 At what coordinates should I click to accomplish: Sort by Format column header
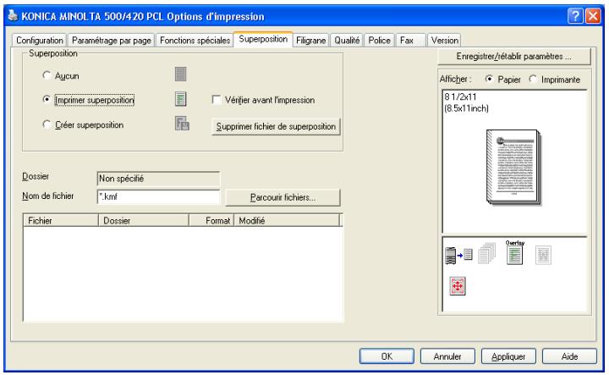click(211, 220)
